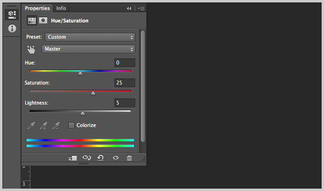Image resolution: width=324 pixels, height=191 pixels.
Task: Select the Properties tab
Action: click(x=37, y=8)
